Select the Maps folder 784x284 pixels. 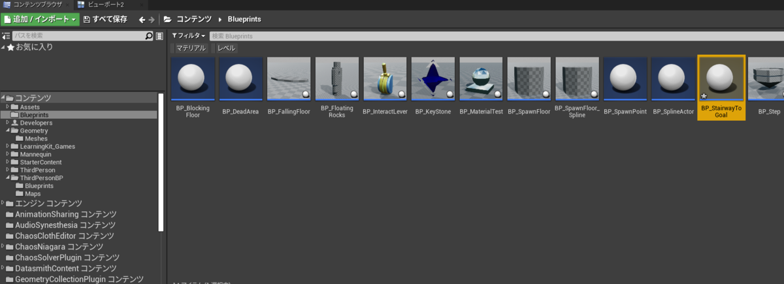pos(33,193)
